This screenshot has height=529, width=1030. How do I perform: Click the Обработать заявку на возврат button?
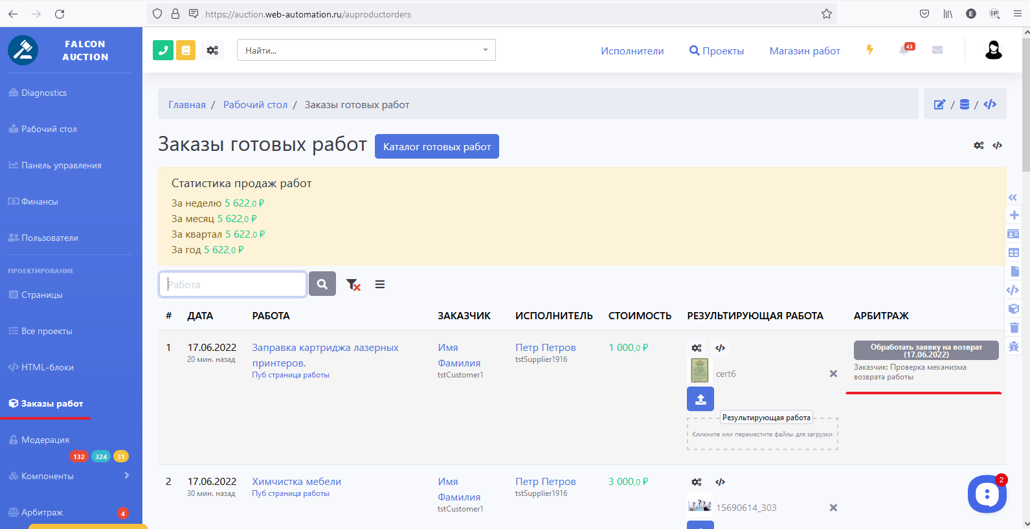pyautogui.click(x=926, y=350)
